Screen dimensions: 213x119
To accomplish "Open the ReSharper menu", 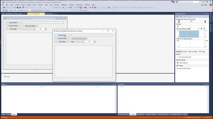I will [x=64, y=5].
